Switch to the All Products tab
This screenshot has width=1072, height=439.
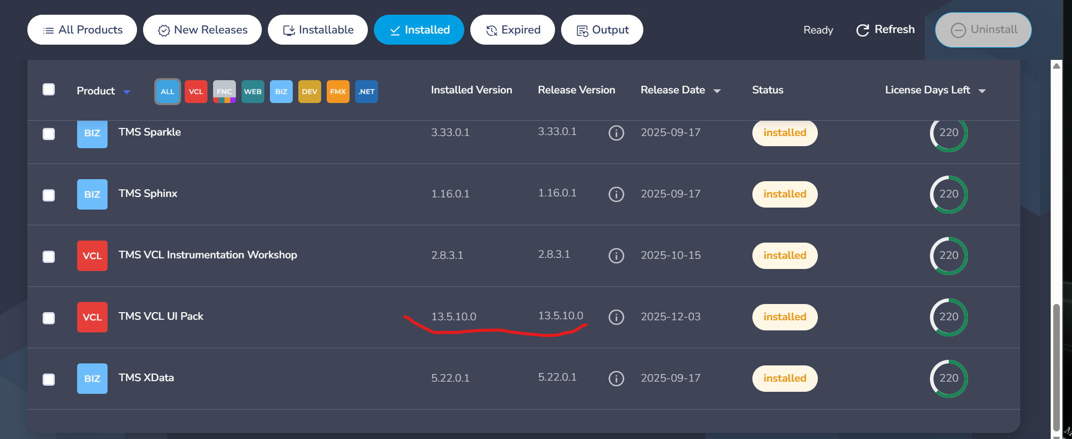[82, 30]
